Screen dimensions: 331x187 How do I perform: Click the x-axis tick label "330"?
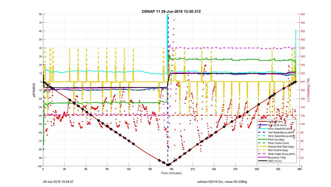point(278,169)
